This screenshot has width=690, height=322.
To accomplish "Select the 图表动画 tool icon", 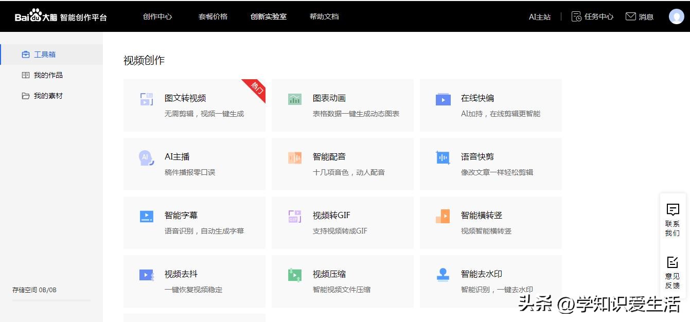I will [x=294, y=99].
